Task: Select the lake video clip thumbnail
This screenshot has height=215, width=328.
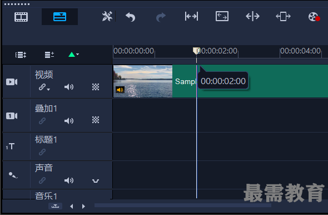Action: 143,81
